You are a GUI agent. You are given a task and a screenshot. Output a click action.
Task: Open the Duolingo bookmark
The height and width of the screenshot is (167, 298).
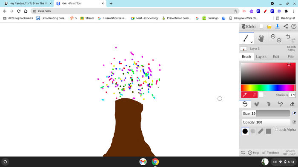pyautogui.click(x=210, y=18)
